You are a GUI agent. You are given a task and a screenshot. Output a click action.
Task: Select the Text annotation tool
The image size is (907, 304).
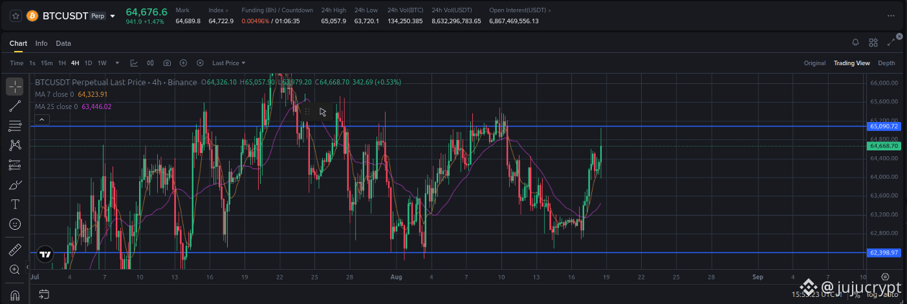15,205
